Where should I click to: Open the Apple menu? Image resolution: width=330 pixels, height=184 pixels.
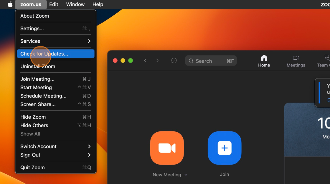(x=10, y=4)
